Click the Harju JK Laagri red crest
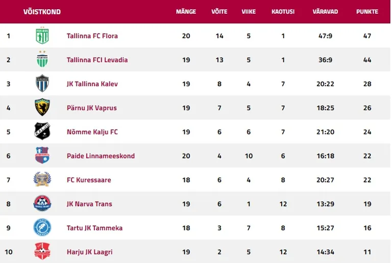Image resolution: width=392 pixels, height=263 pixels. (x=42, y=251)
